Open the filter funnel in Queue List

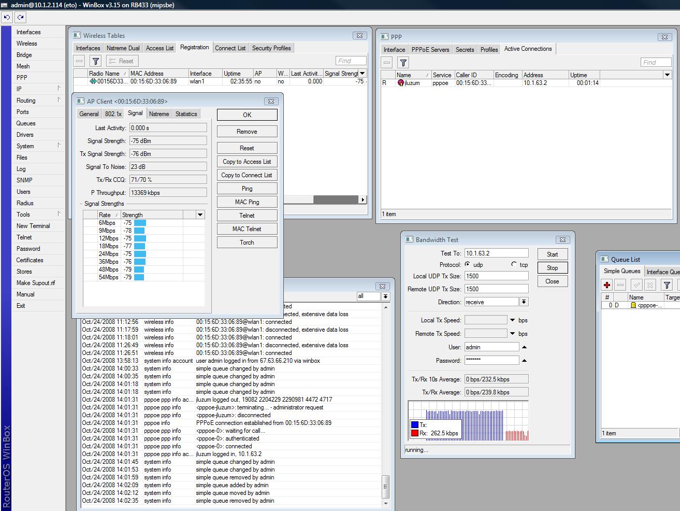coord(667,285)
